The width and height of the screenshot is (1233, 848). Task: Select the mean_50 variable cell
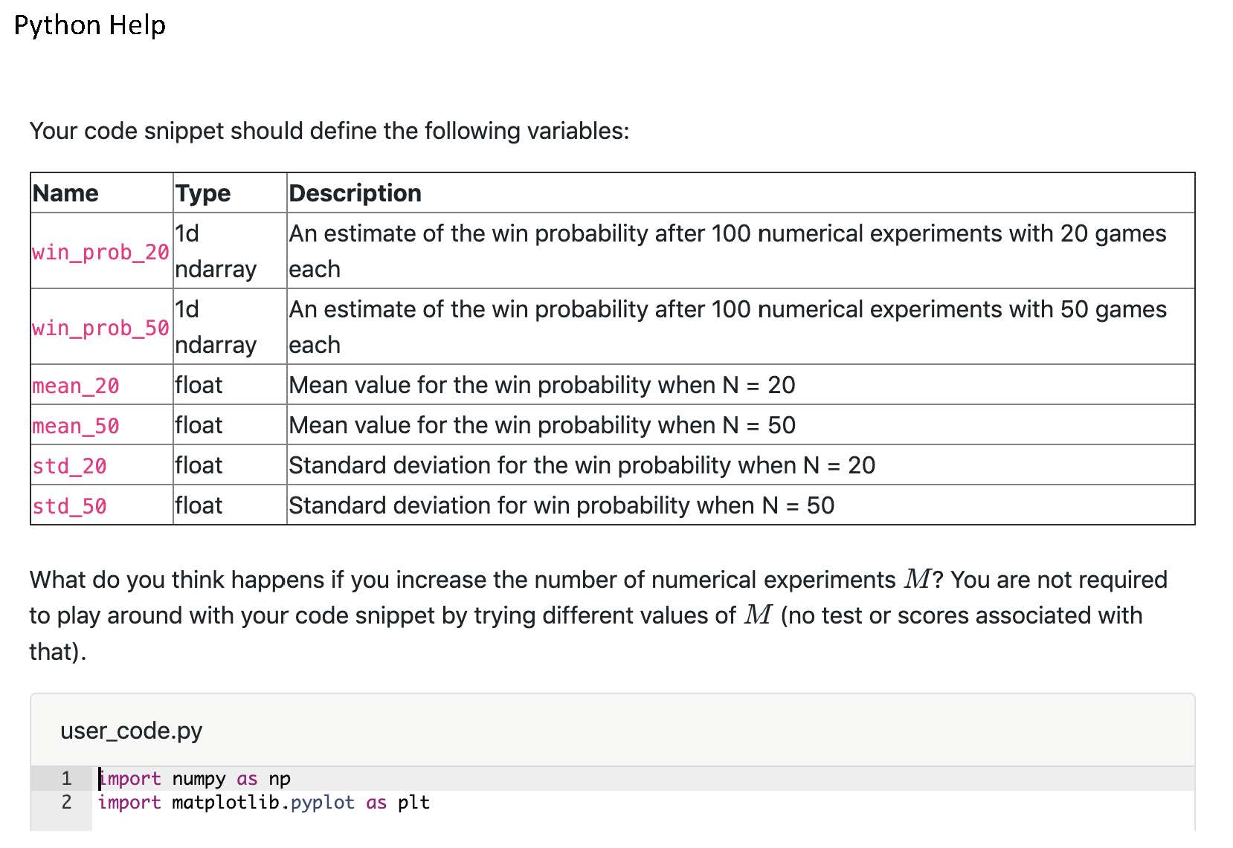(x=76, y=427)
